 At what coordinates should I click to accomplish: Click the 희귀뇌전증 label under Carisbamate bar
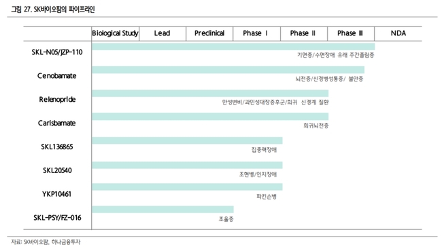316,126
